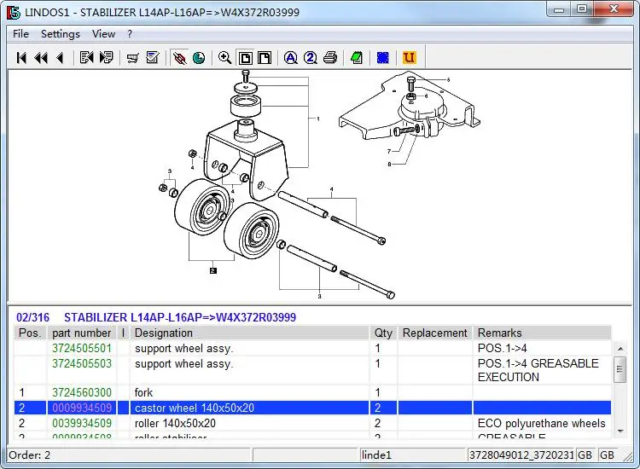
Task: Select part number 3724505501
Action: click(82, 348)
